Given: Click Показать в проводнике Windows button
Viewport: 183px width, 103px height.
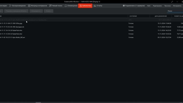Looking at the screenshot, I should click(16, 11).
